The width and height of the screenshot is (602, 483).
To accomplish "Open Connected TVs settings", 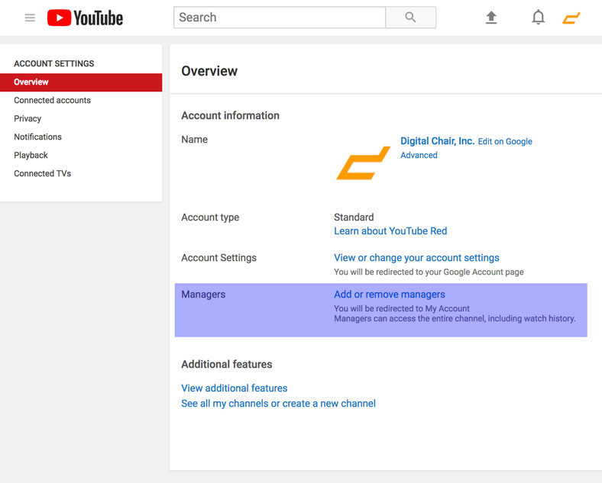I will click(x=42, y=174).
